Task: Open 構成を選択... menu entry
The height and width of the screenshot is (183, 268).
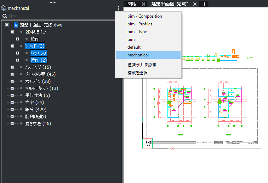Action: 148,73
